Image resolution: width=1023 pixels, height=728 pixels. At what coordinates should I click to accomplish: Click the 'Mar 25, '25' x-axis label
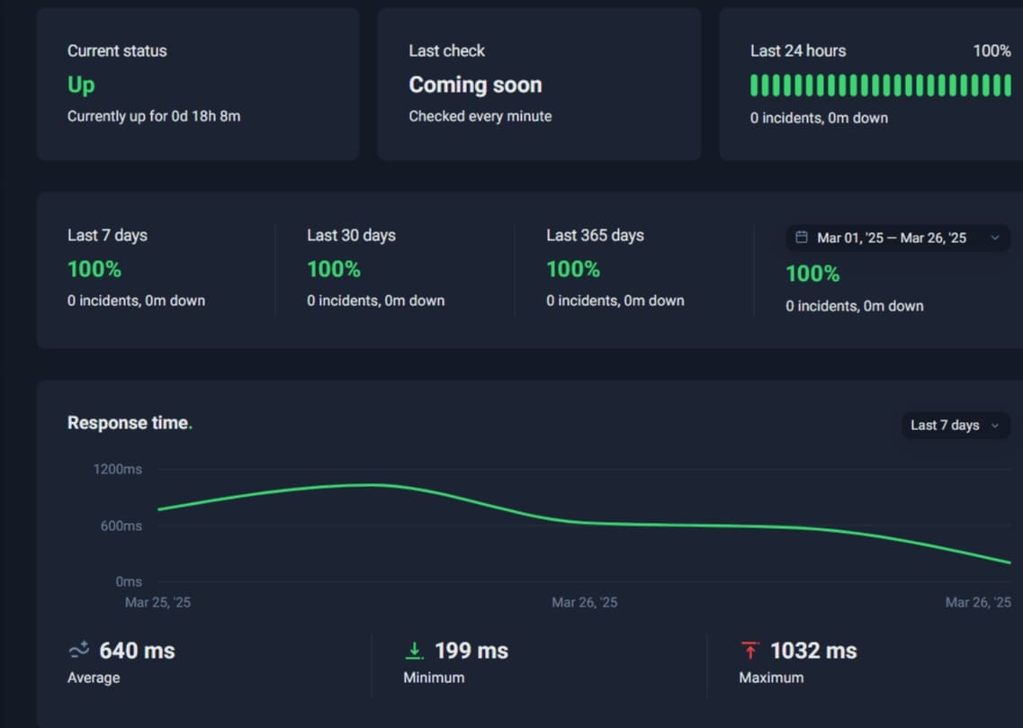157,602
